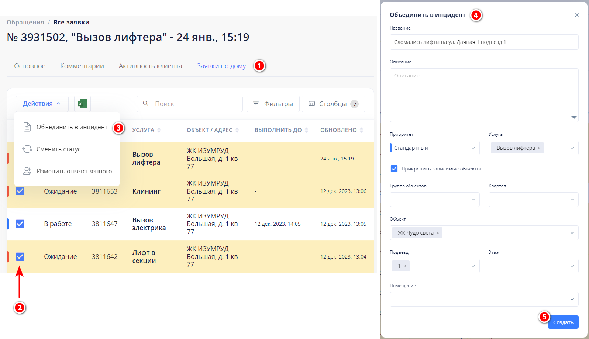This screenshot has width=589, height=339.
Task: Click the updated time 12 дек. 2023, 13:06
Action: pos(343,191)
